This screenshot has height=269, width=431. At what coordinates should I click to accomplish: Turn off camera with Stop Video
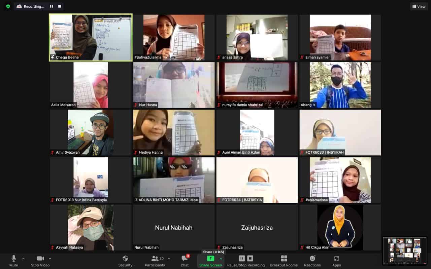40,261
